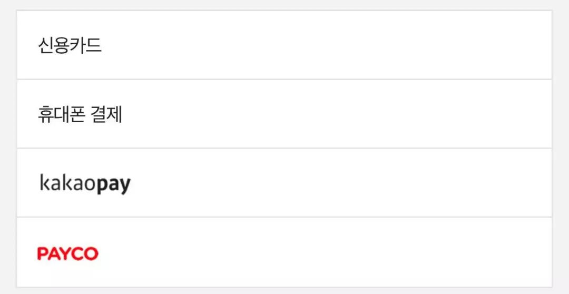This screenshot has width=569, height=294.
Task: Pay with PAYCO
Action: pos(284,252)
